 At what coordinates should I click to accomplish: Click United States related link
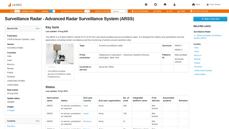pos(200,74)
